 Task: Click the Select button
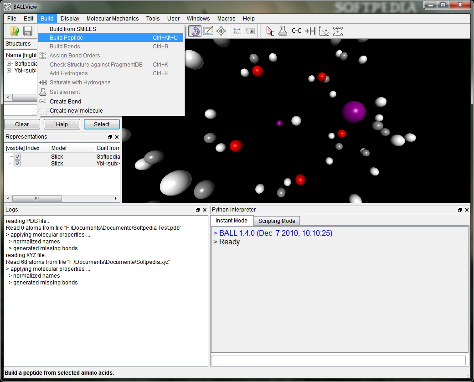click(x=102, y=124)
